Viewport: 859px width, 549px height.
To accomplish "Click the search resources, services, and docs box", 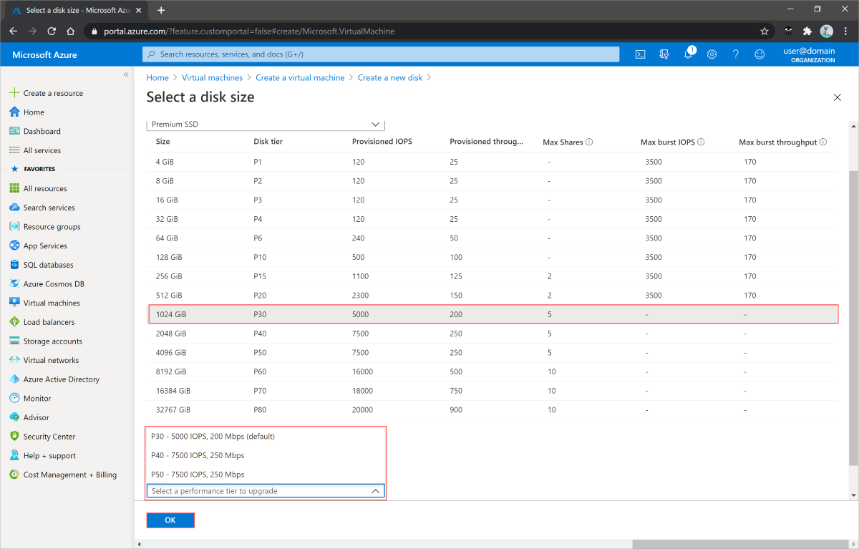I will coord(381,54).
